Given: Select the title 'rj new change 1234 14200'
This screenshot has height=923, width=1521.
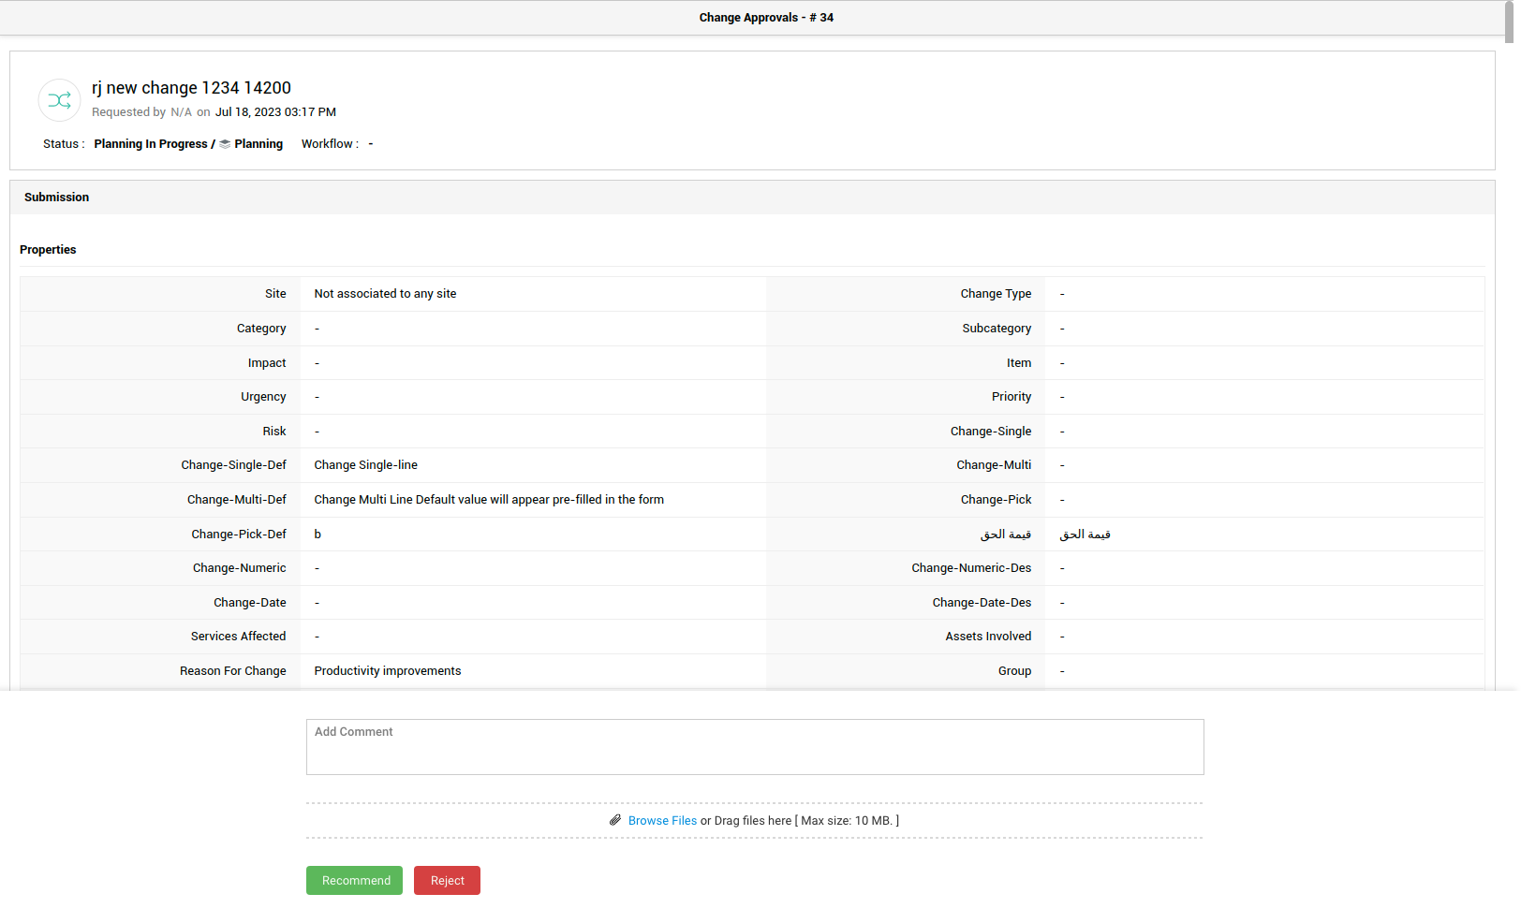Looking at the screenshot, I should pyautogui.click(x=191, y=88).
